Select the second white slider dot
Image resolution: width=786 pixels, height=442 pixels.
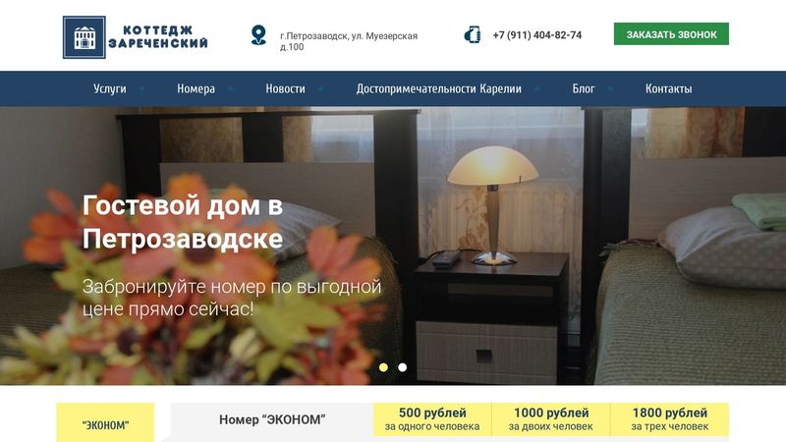402,367
